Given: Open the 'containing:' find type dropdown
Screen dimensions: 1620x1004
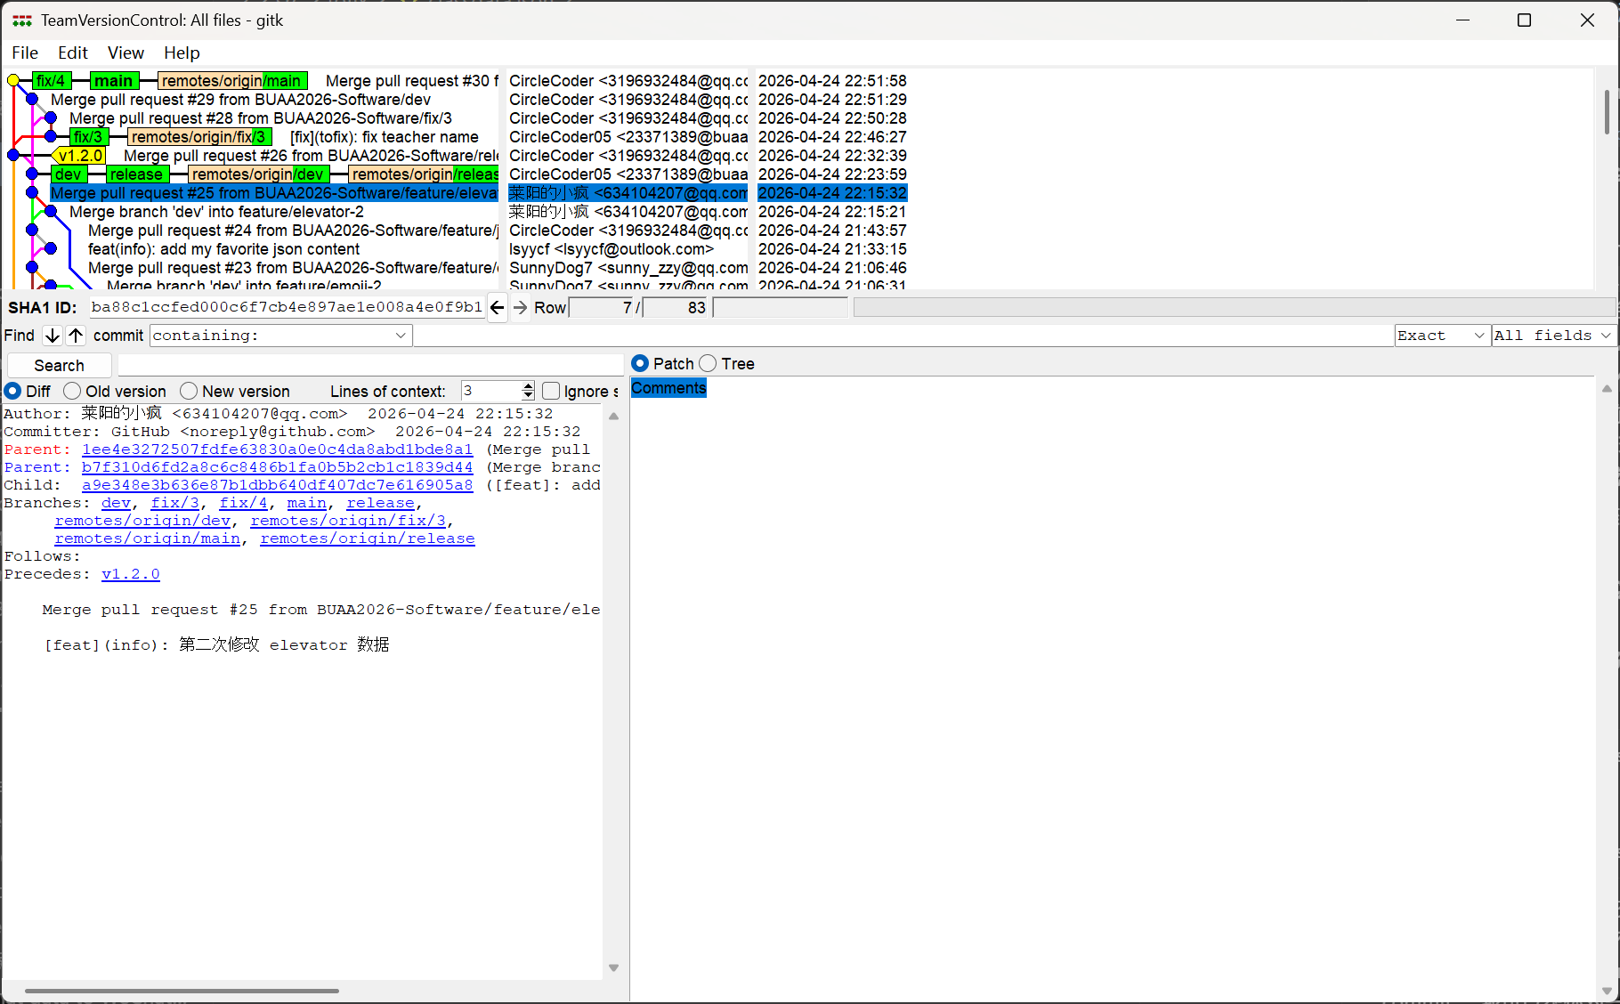Looking at the screenshot, I should click(x=280, y=336).
